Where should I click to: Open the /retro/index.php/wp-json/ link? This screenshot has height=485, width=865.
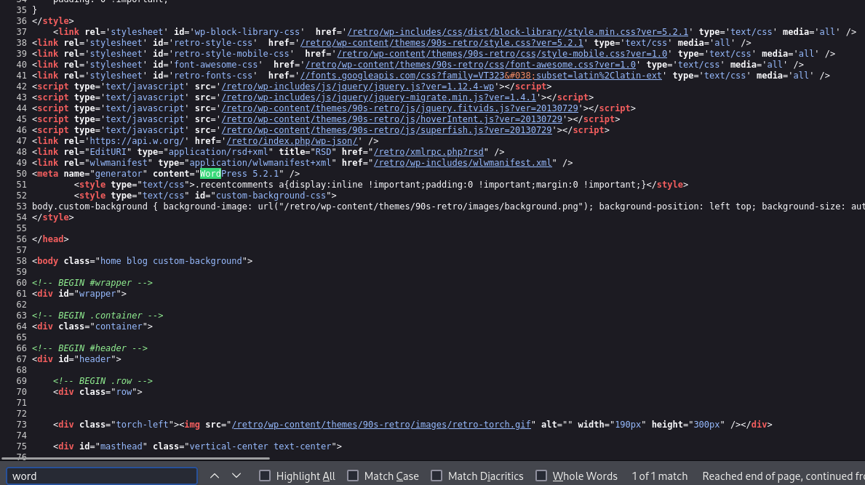[x=292, y=141]
